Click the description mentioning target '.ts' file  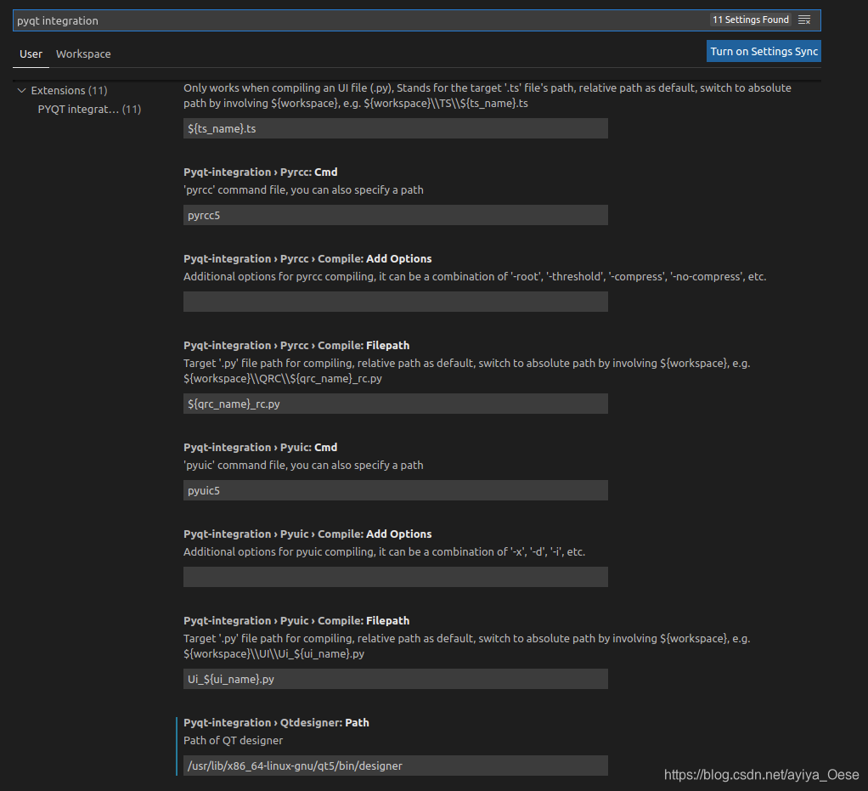(x=488, y=95)
